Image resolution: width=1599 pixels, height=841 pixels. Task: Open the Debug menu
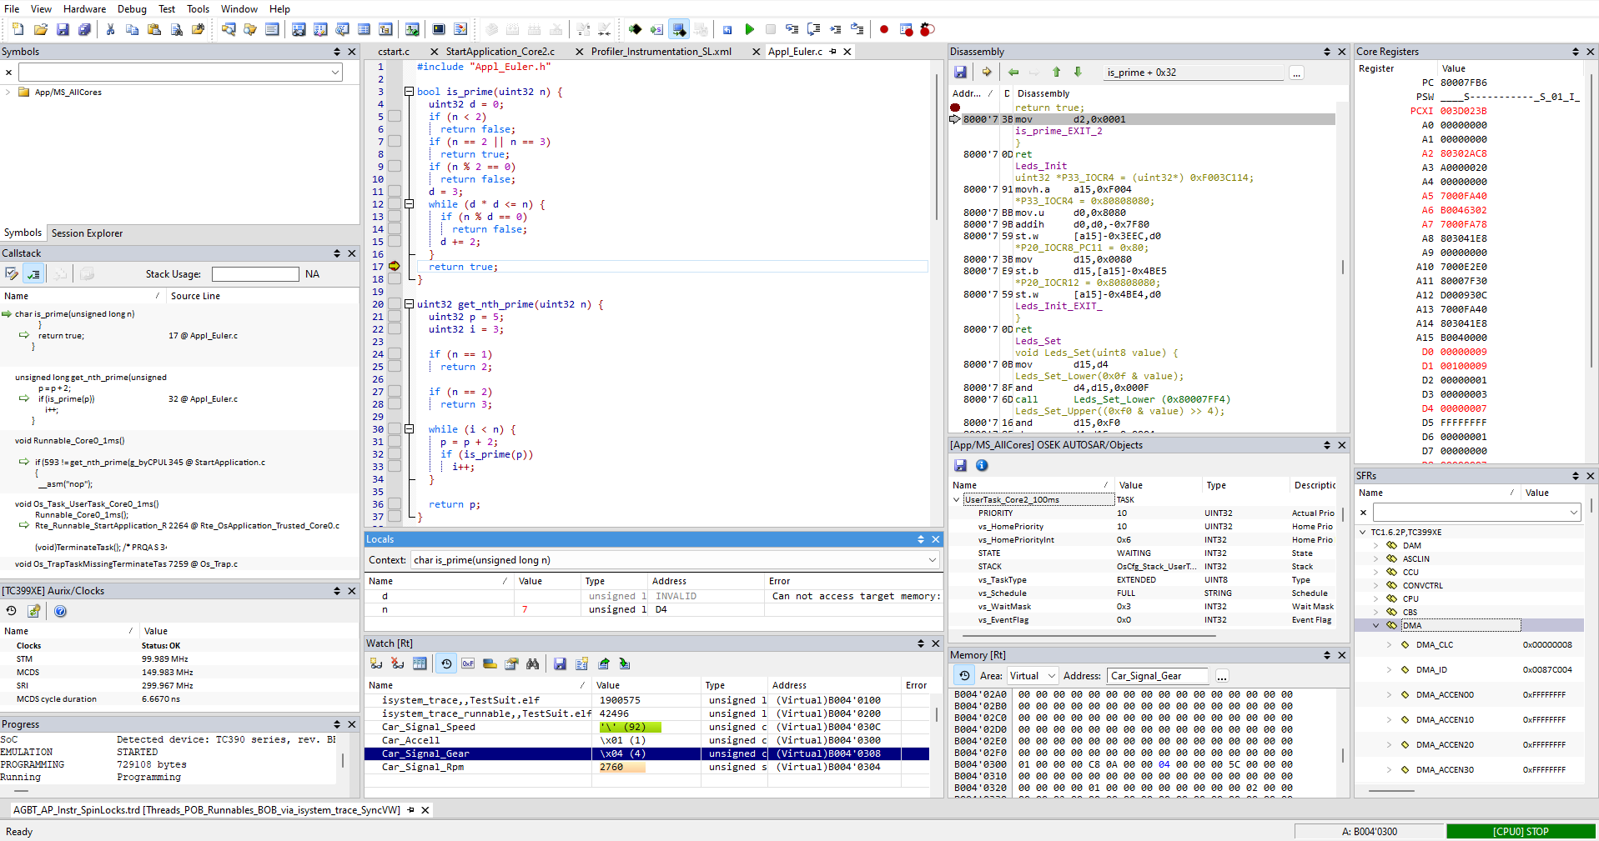132,9
